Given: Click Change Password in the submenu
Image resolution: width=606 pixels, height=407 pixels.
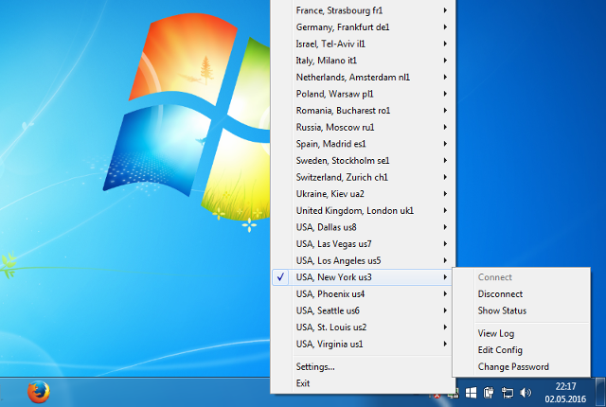Looking at the screenshot, I should tap(521, 366).
